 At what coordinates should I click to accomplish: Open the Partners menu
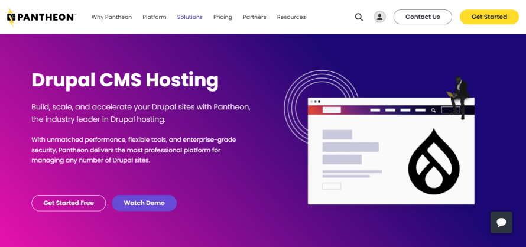tap(255, 17)
